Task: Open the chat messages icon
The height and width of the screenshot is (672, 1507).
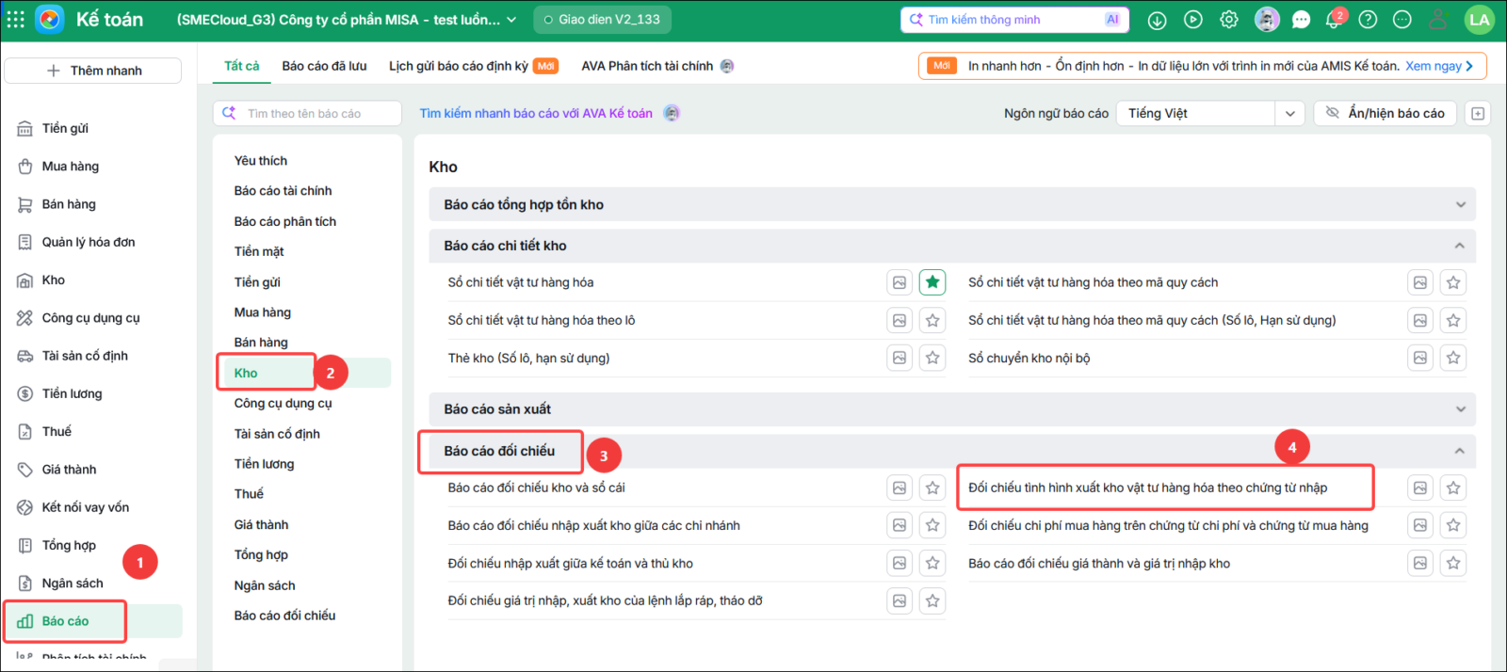Action: (x=1301, y=20)
